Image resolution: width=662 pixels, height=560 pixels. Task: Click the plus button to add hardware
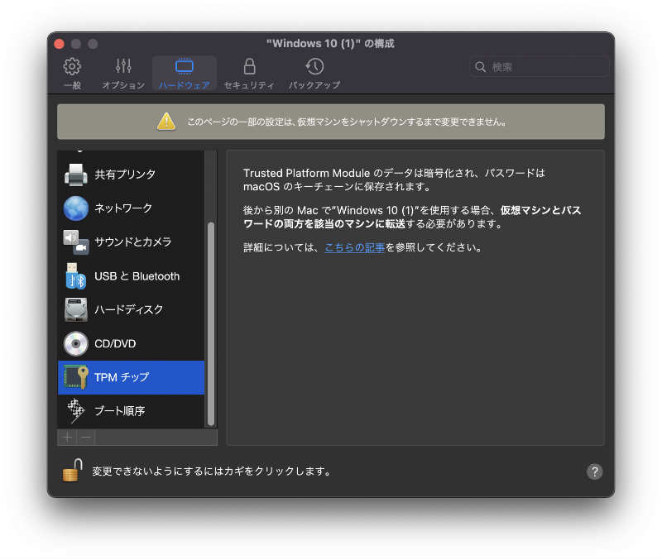68,438
